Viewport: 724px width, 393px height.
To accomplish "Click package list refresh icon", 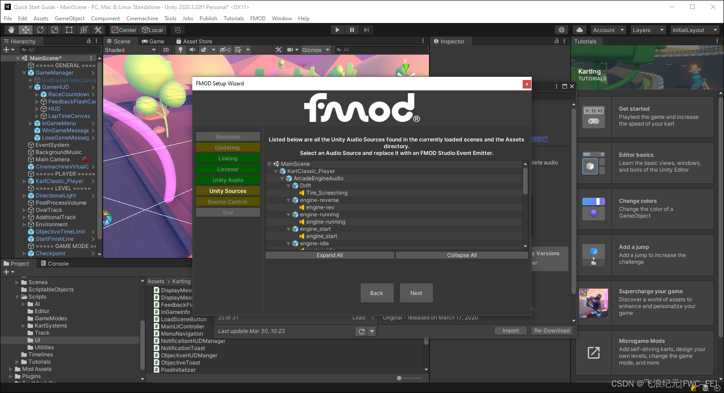I will click(x=361, y=331).
